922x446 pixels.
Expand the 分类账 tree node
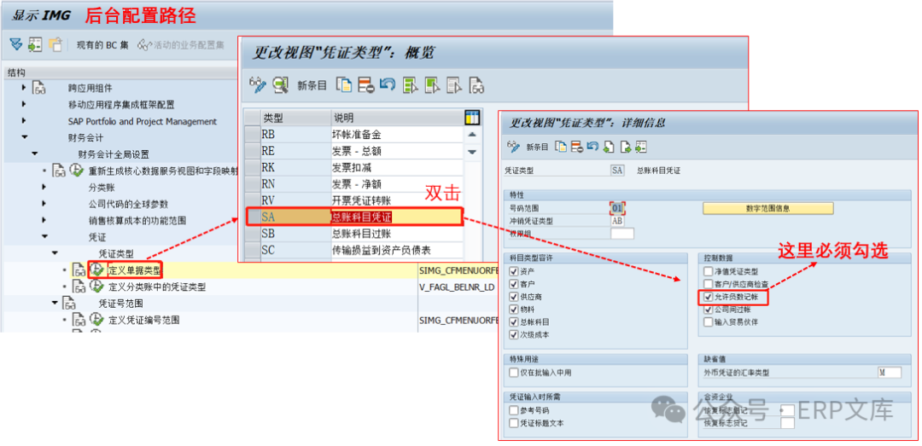44,186
